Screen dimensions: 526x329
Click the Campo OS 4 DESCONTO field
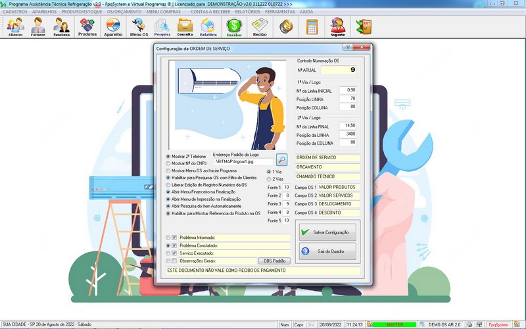pos(339,213)
